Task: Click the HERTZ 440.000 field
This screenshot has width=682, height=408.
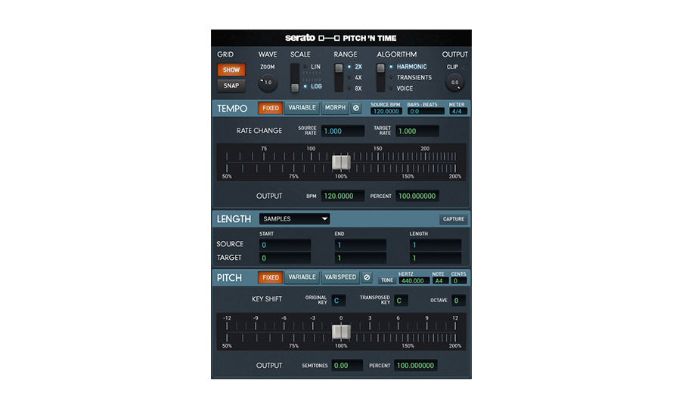Action: pos(414,281)
